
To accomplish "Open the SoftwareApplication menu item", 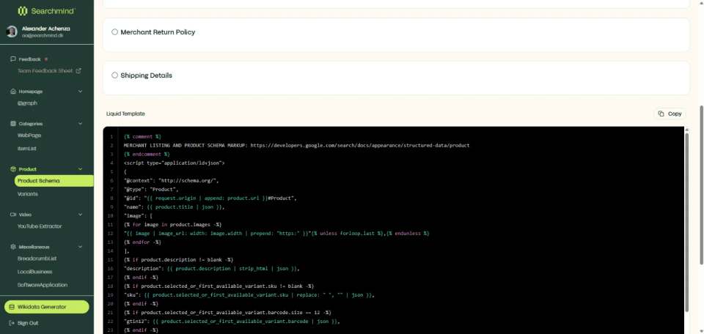I will tap(43, 285).
